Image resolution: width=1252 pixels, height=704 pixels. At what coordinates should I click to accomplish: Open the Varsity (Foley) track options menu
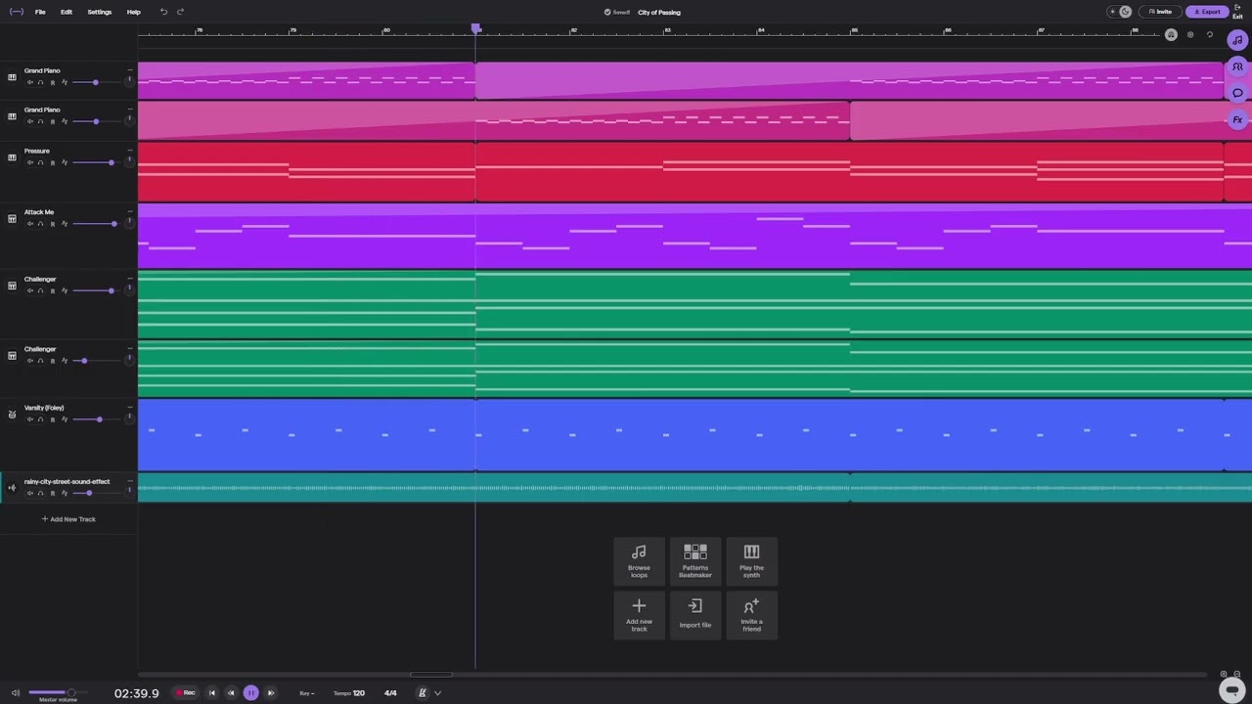point(129,407)
